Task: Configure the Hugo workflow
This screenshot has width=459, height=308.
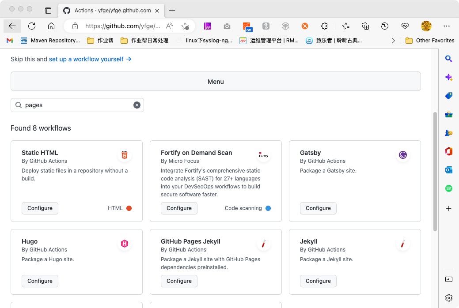Action: pyautogui.click(x=40, y=281)
